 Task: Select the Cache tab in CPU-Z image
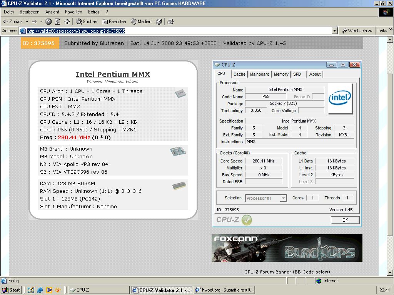[x=239, y=74]
